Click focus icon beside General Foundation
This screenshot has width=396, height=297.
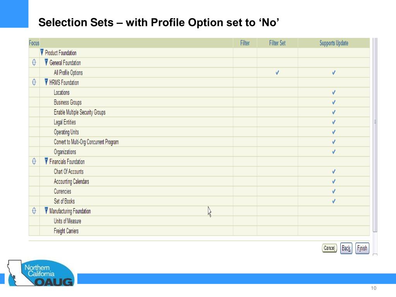click(x=34, y=62)
